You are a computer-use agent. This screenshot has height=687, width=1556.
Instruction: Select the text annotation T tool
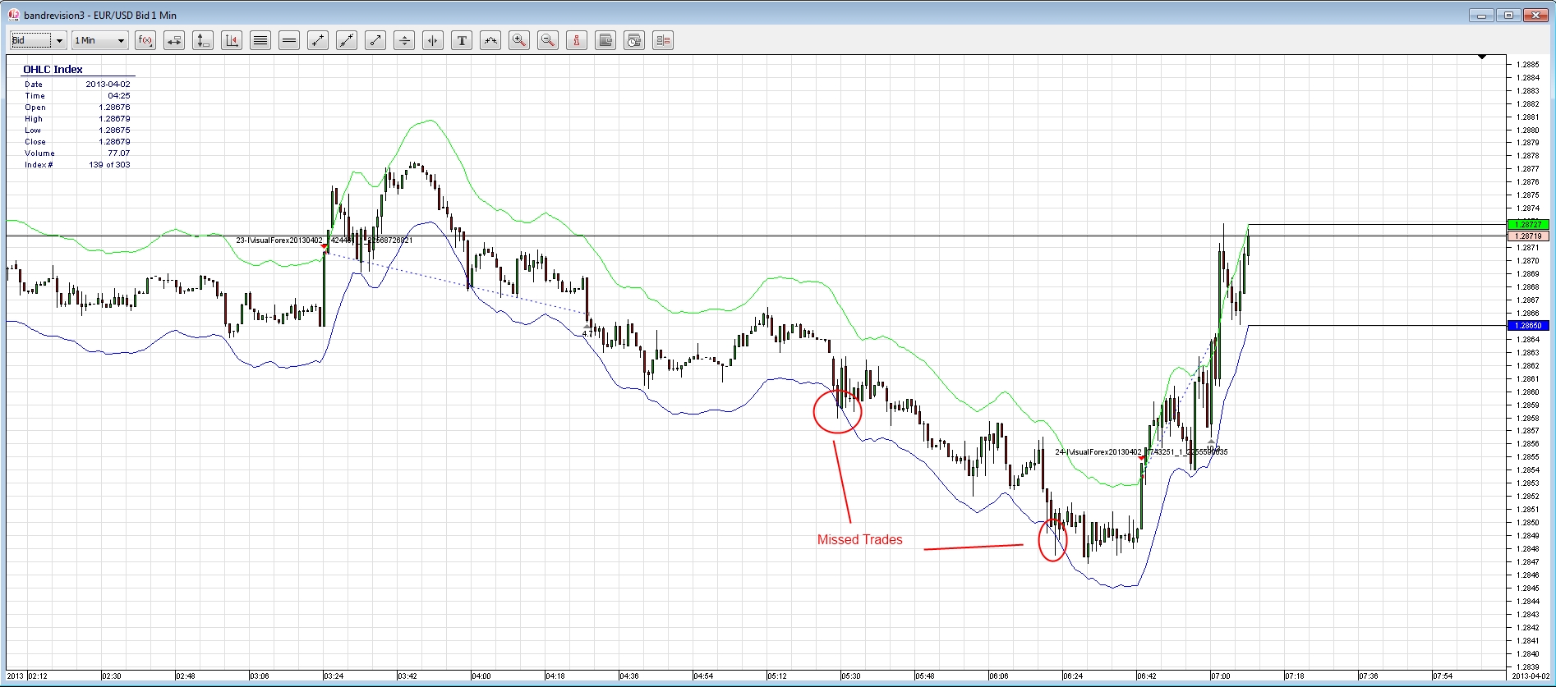tap(462, 40)
